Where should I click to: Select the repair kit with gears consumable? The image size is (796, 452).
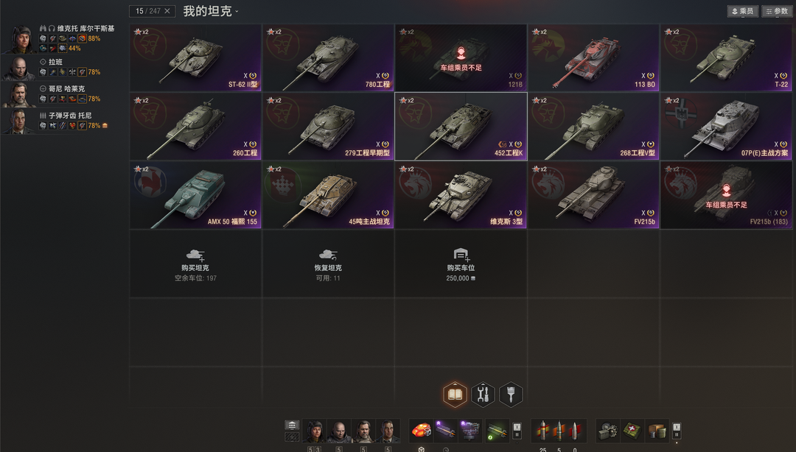[x=607, y=431]
